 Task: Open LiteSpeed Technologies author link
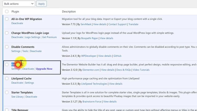coord(94,84)
